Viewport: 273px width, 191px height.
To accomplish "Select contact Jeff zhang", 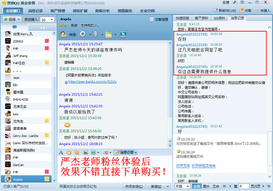I will [27, 56].
